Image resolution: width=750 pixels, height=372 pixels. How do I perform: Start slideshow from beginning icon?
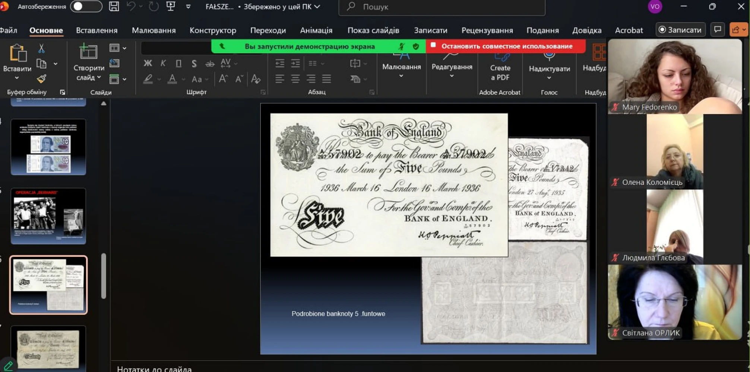(171, 6)
